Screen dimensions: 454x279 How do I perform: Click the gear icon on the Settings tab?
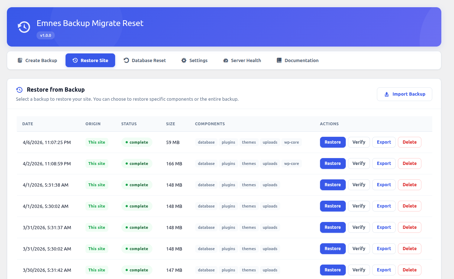pyautogui.click(x=184, y=60)
